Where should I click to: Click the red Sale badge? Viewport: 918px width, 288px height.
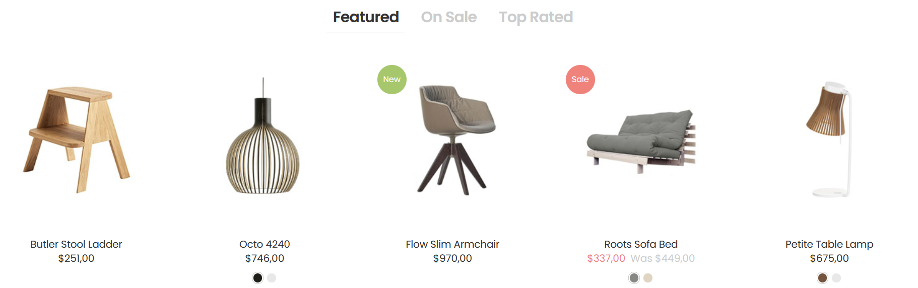pyautogui.click(x=580, y=80)
